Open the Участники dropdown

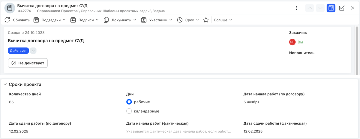coord(156,20)
